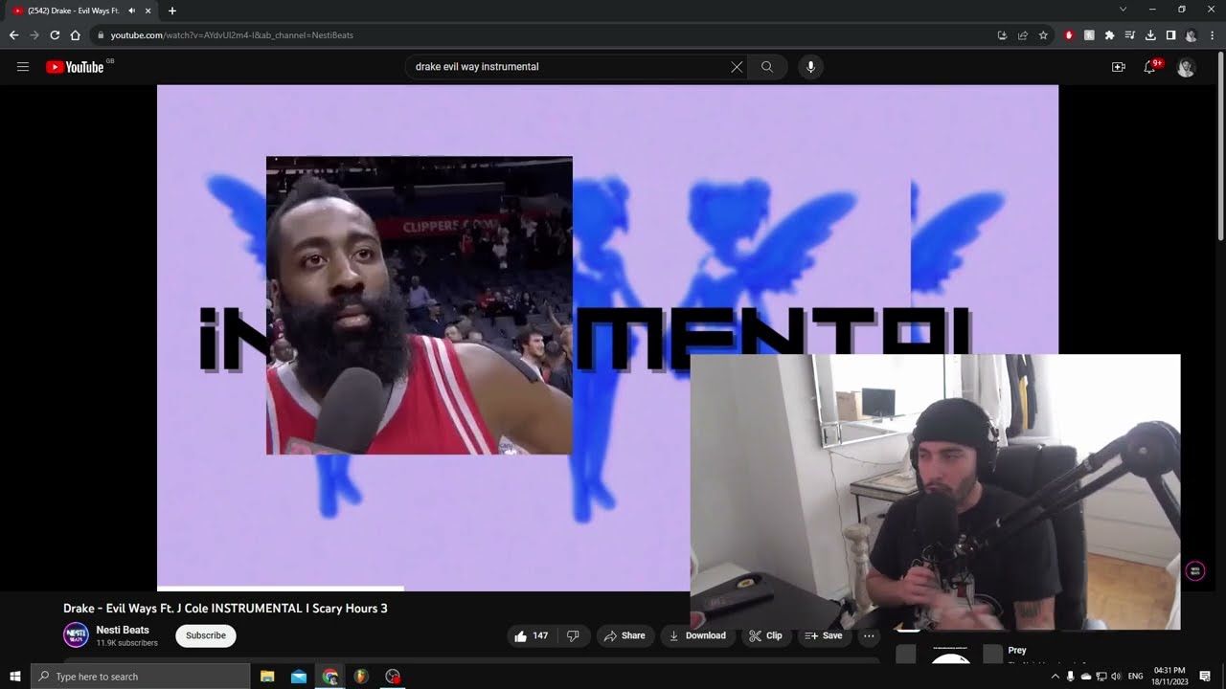This screenshot has width=1226, height=689.
Task: Open the Chrome extensions puzzle icon
Action: click(1109, 35)
